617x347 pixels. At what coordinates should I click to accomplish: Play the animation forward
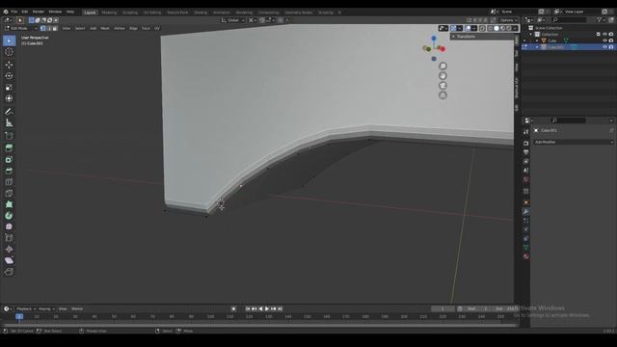click(267, 308)
